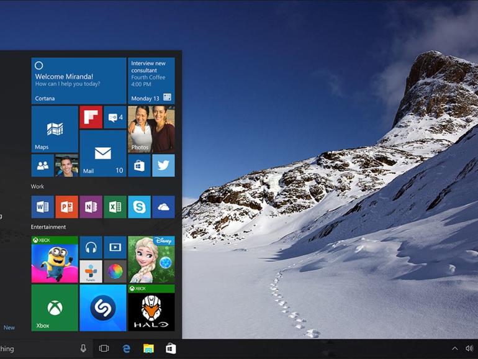Image resolution: width=478 pixels, height=359 pixels.
Task: Launch Word from the Work group
Action: (43, 207)
